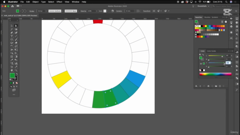Switch to the Symbols tab

(x=215, y=17)
